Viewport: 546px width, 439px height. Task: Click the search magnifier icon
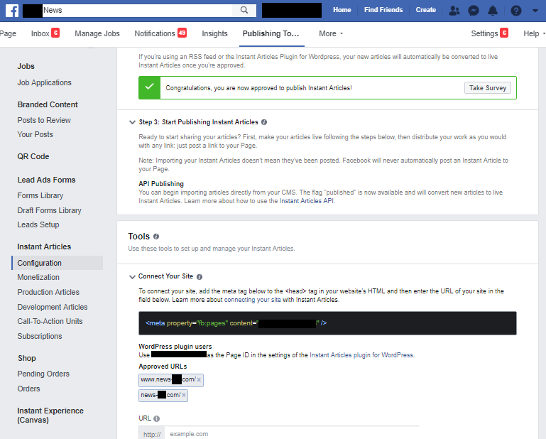pos(244,10)
